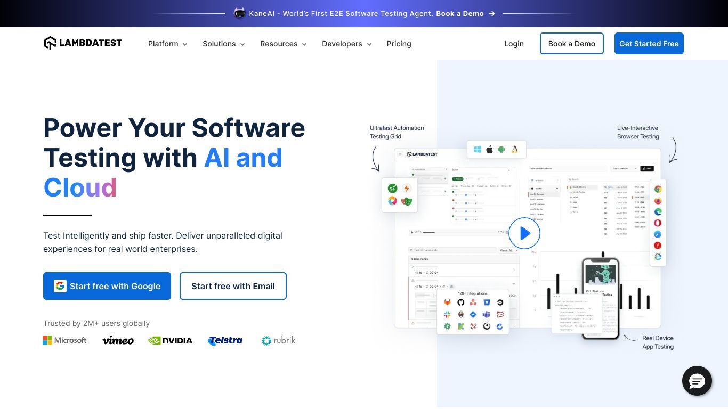The width and height of the screenshot is (728, 409).
Task: Click the Apple icon in OS card
Action: click(490, 150)
